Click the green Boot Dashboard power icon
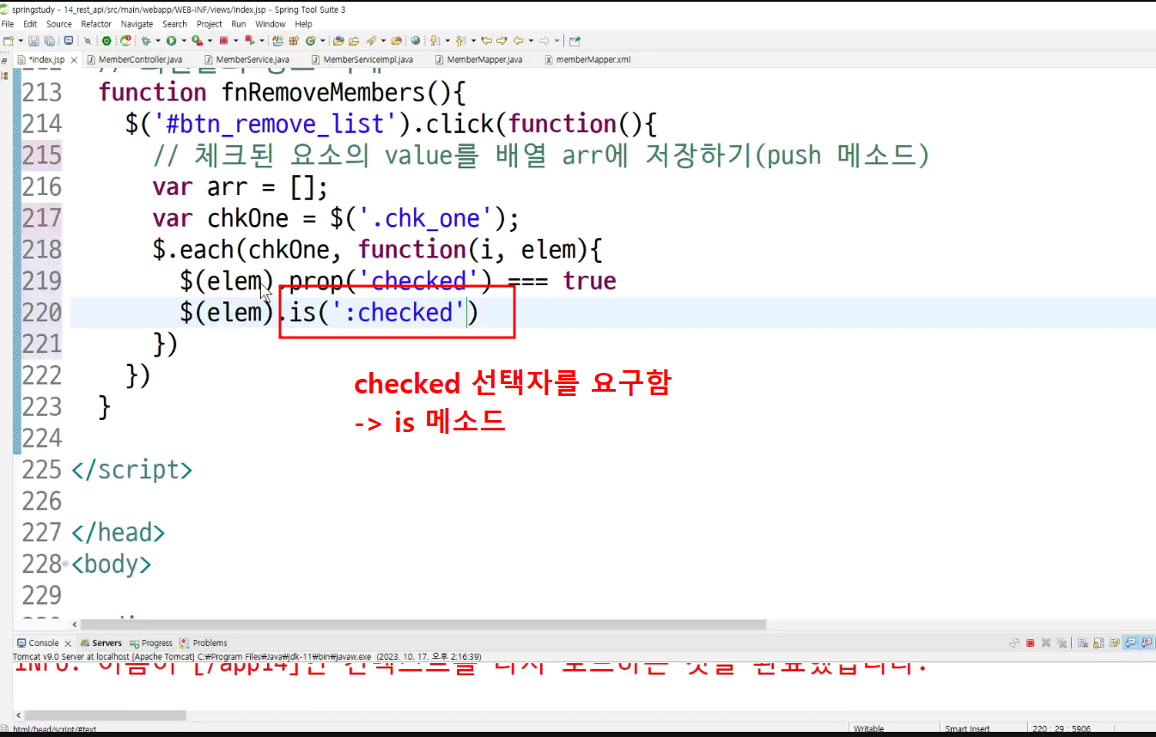The height and width of the screenshot is (737, 1156). 106,40
